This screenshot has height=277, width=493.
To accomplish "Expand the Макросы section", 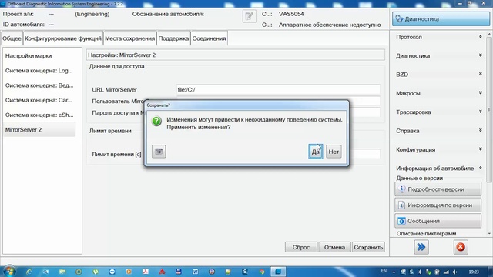I will coord(439,93).
